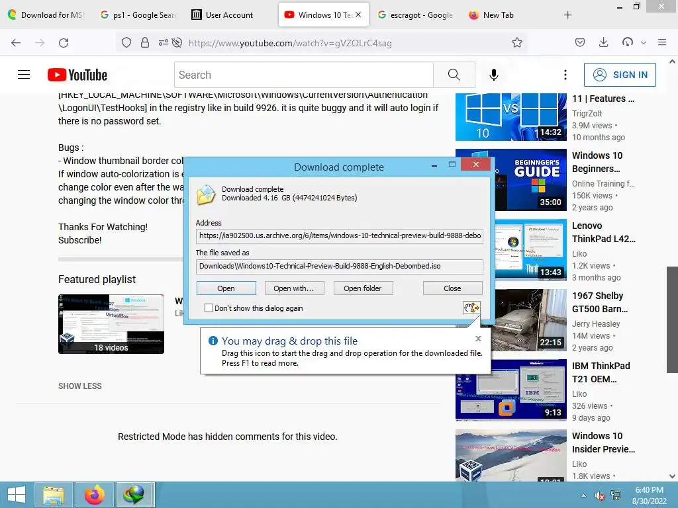Open Windows 10 Beginners video title
Screen dimensions: 678x508
click(598, 162)
